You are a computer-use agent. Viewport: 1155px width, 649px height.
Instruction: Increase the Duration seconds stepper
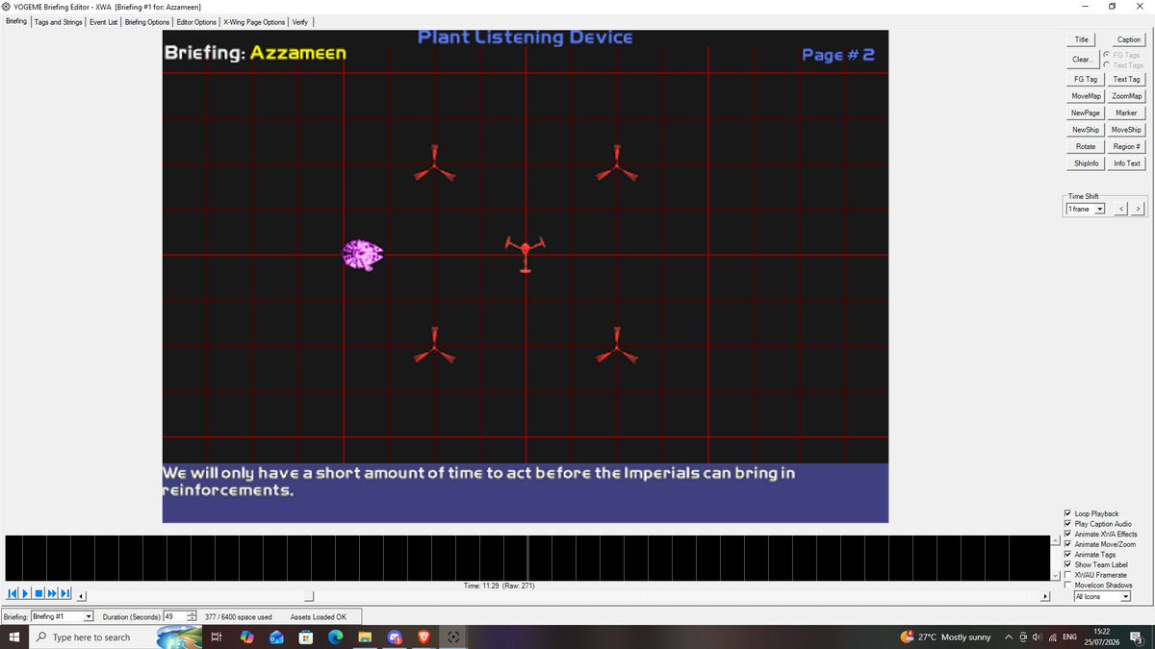pos(192,613)
